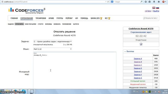Click the Выйти logout link
This screenshot has width=168, height=94.
click(x=156, y=11)
